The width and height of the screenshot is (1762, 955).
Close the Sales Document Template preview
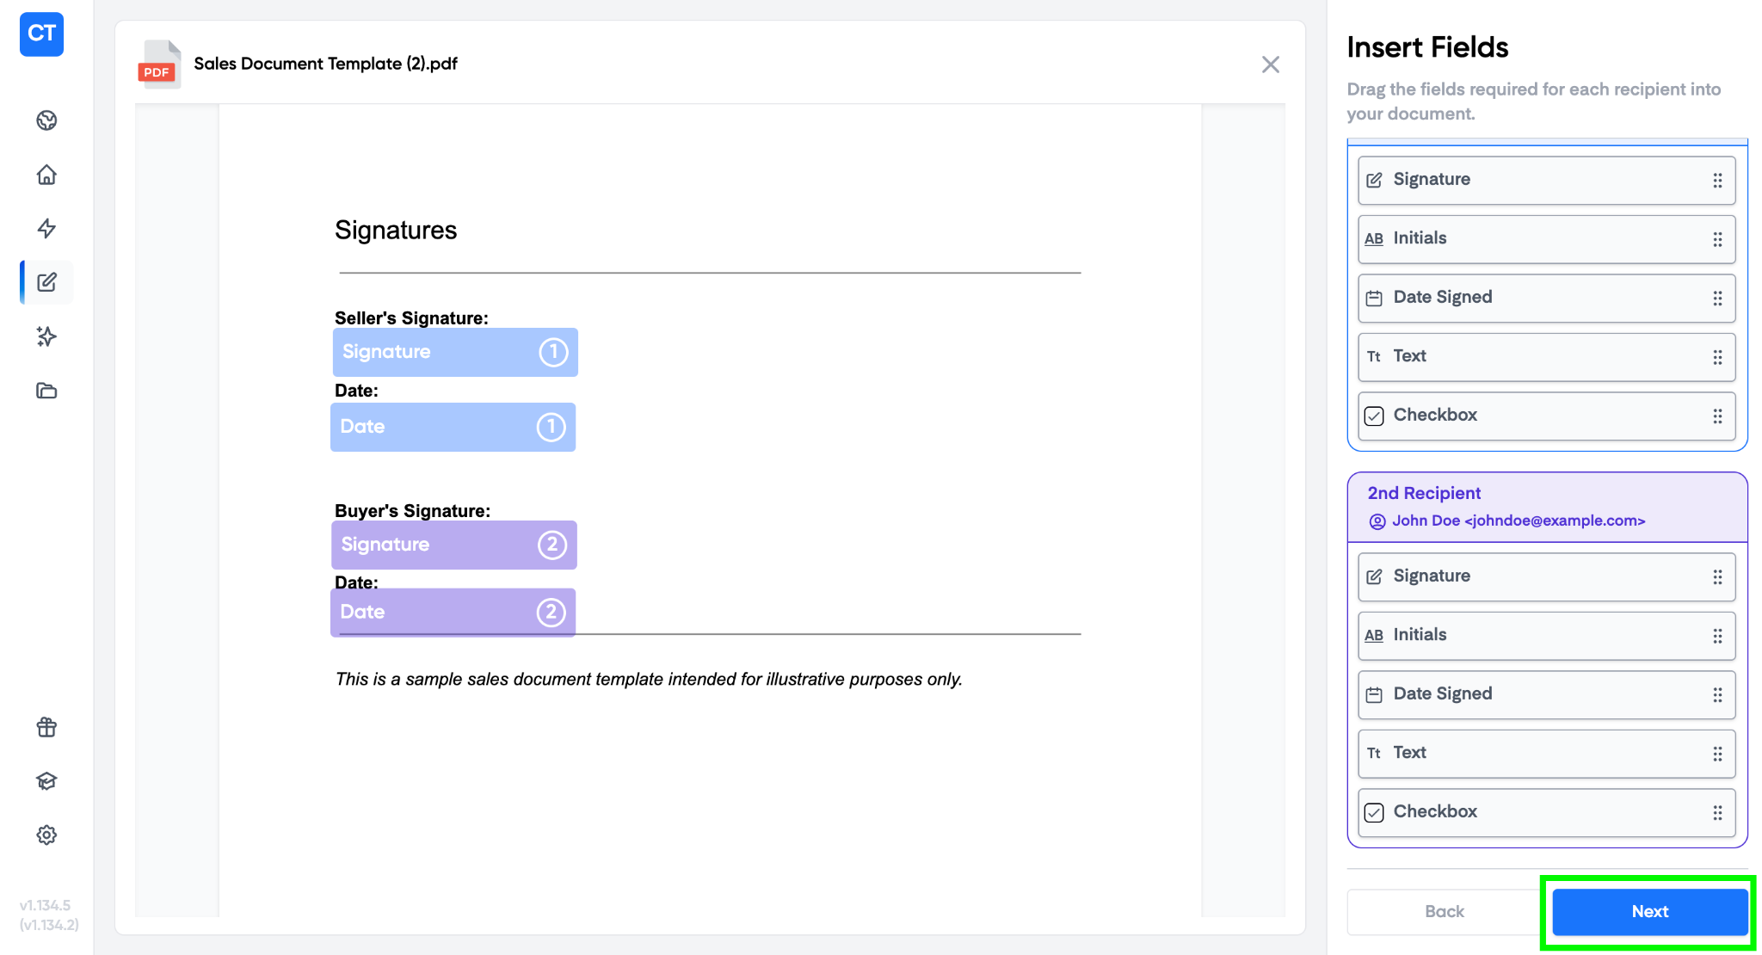pyautogui.click(x=1270, y=65)
